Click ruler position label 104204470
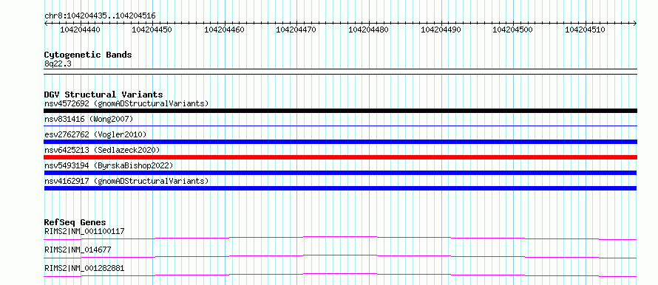This screenshot has width=658, height=285. tap(296, 30)
